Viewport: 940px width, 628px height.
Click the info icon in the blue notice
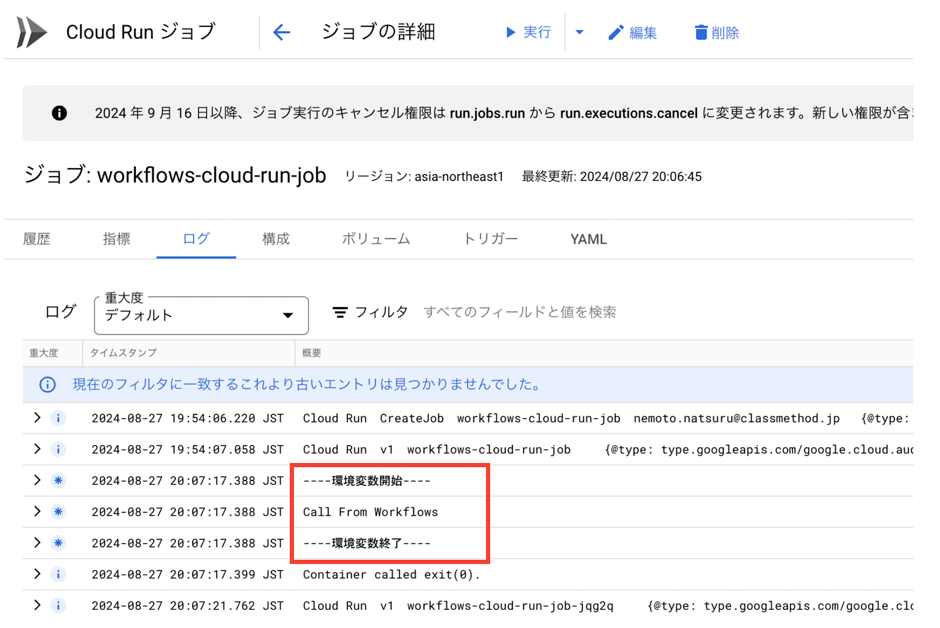click(47, 384)
